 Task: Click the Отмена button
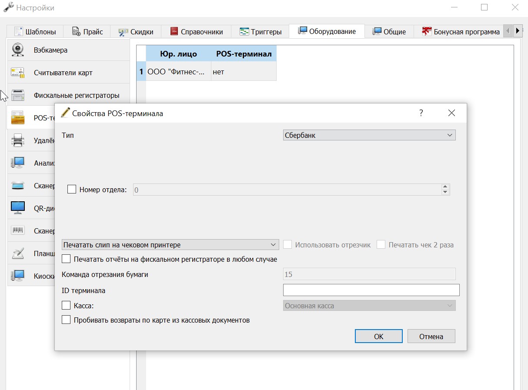tap(431, 336)
